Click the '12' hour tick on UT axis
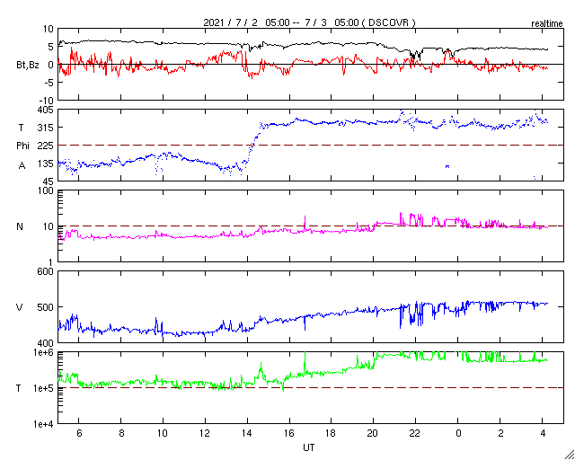Image resolution: width=575 pixels, height=460 pixels. (x=205, y=433)
